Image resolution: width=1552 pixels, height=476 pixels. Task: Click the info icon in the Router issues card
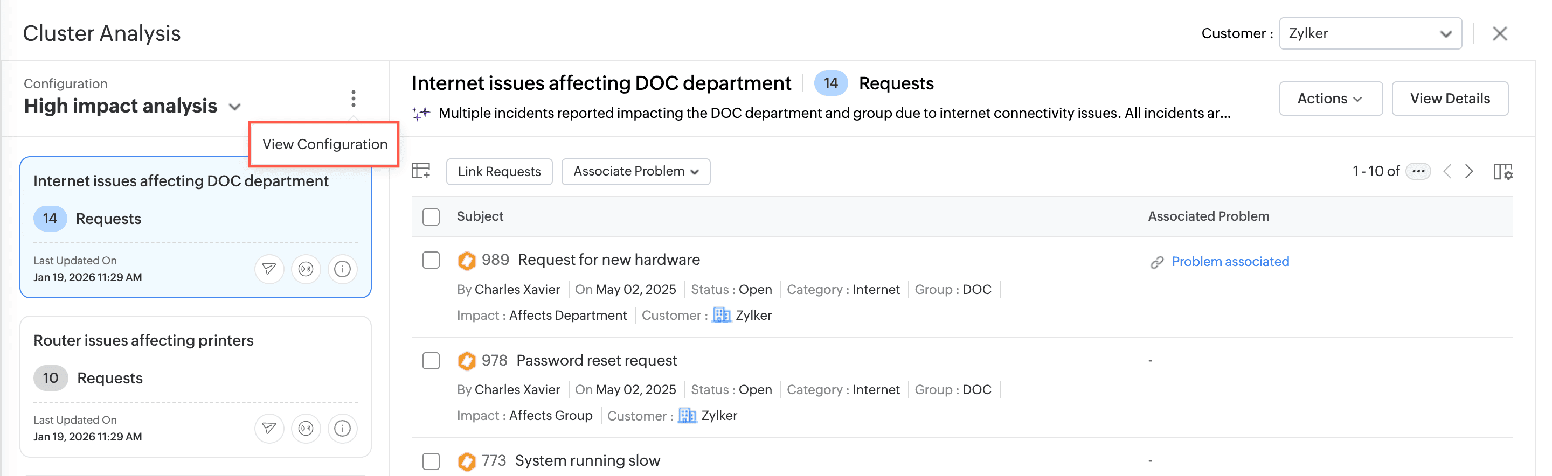[x=342, y=429]
